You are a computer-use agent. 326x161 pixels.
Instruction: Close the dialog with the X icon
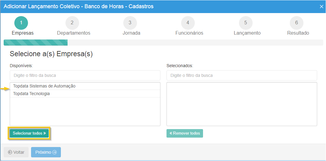(x=321, y=7)
